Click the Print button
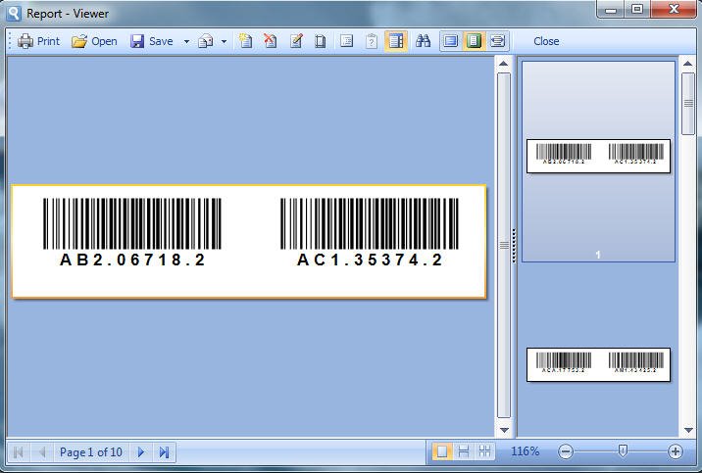 pyautogui.click(x=38, y=41)
